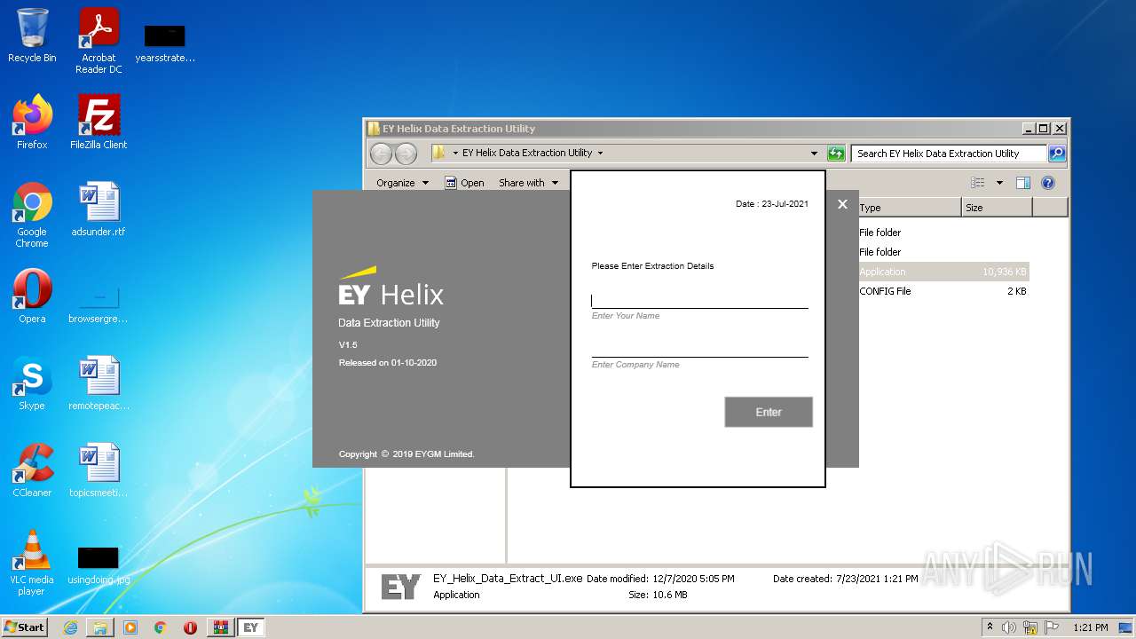Screen dimensions: 1136x639
Task: Open Acrobat Reader DC desktop icon
Action: (x=99, y=41)
